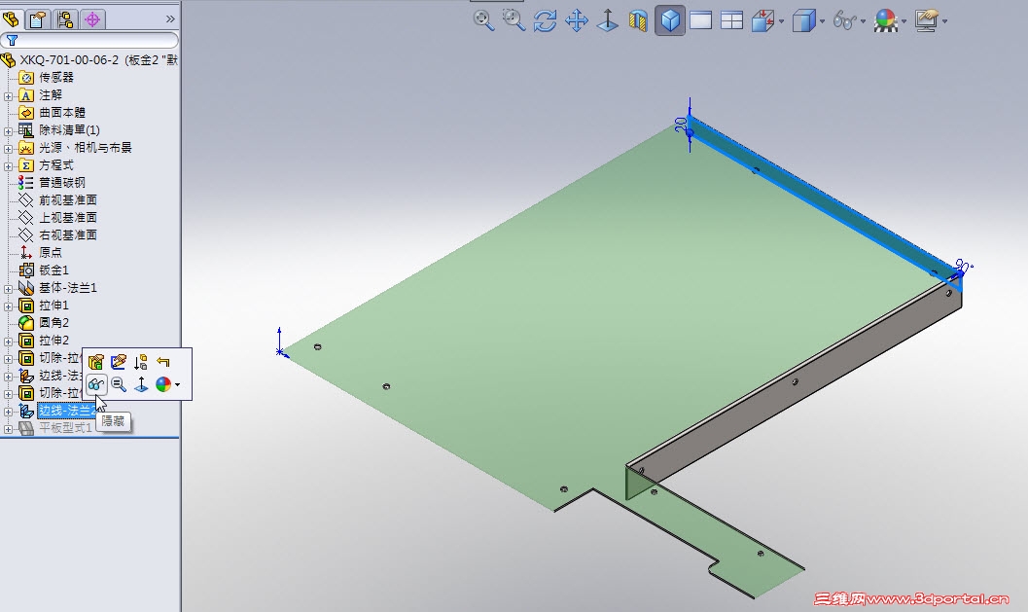Click Apply Scene color sphere icon

tap(886, 21)
